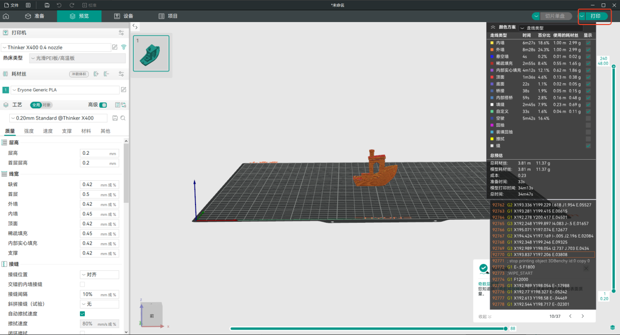Click the 打印 print button
The width and height of the screenshot is (620, 335).
click(595, 16)
